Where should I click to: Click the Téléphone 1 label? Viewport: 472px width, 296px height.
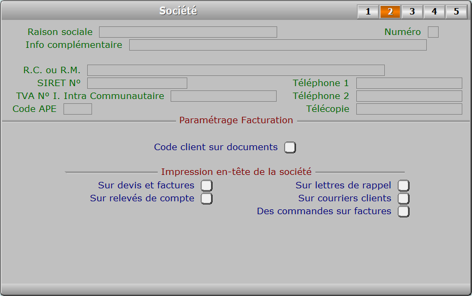tap(321, 83)
